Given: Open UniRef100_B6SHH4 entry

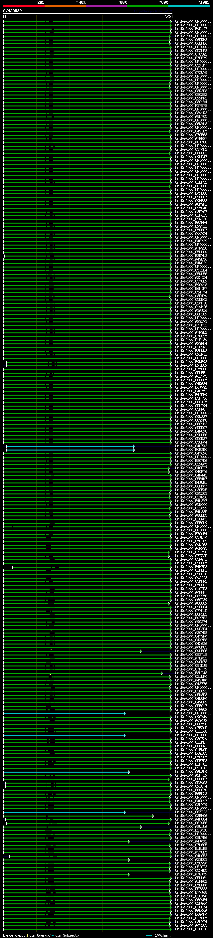Looking at the screenshot, I should [191, 223].
